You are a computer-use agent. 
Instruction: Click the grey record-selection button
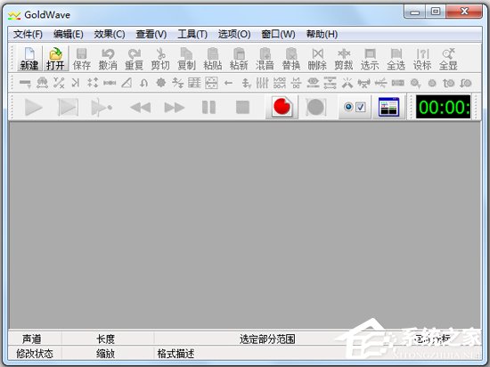point(315,107)
